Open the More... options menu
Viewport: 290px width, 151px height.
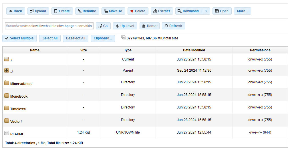[242, 11]
